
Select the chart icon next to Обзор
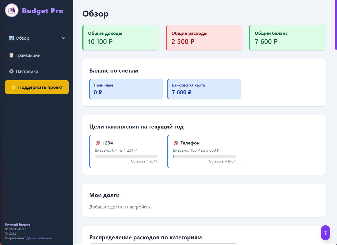click(12, 38)
